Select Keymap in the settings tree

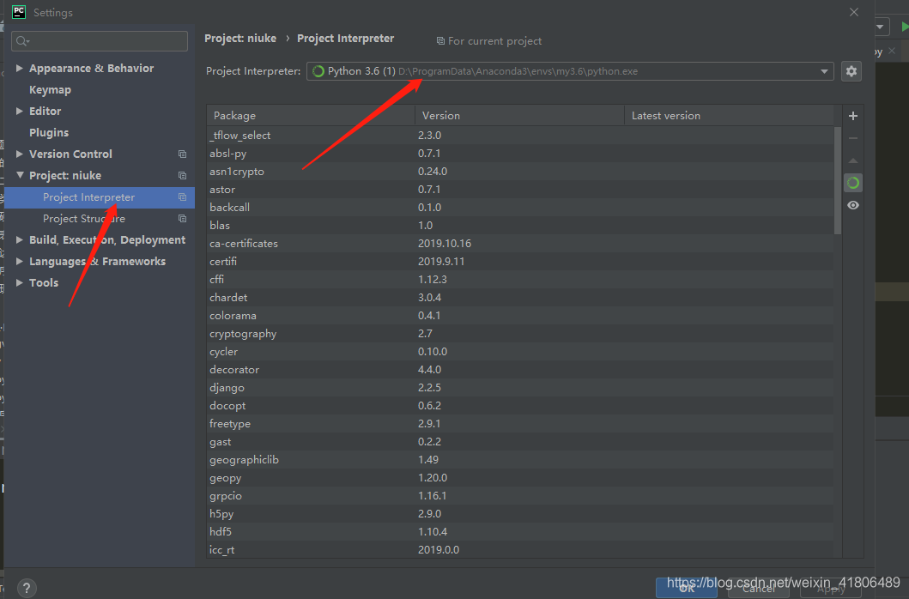click(x=50, y=90)
